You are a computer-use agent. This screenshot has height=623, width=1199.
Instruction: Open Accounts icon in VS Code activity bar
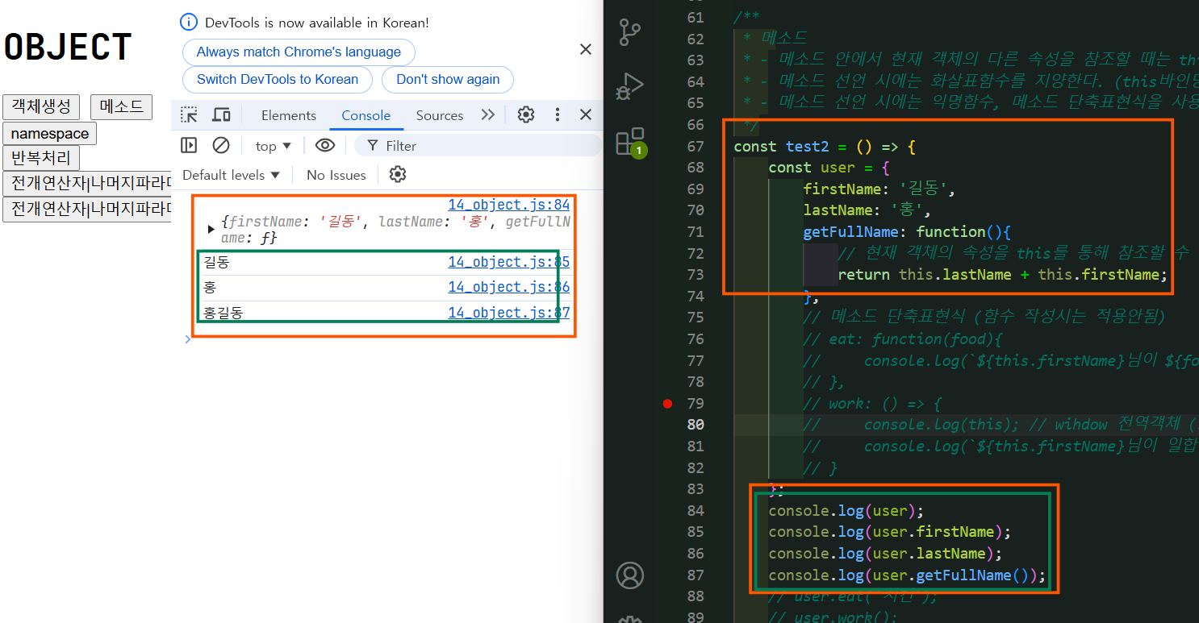point(630,575)
